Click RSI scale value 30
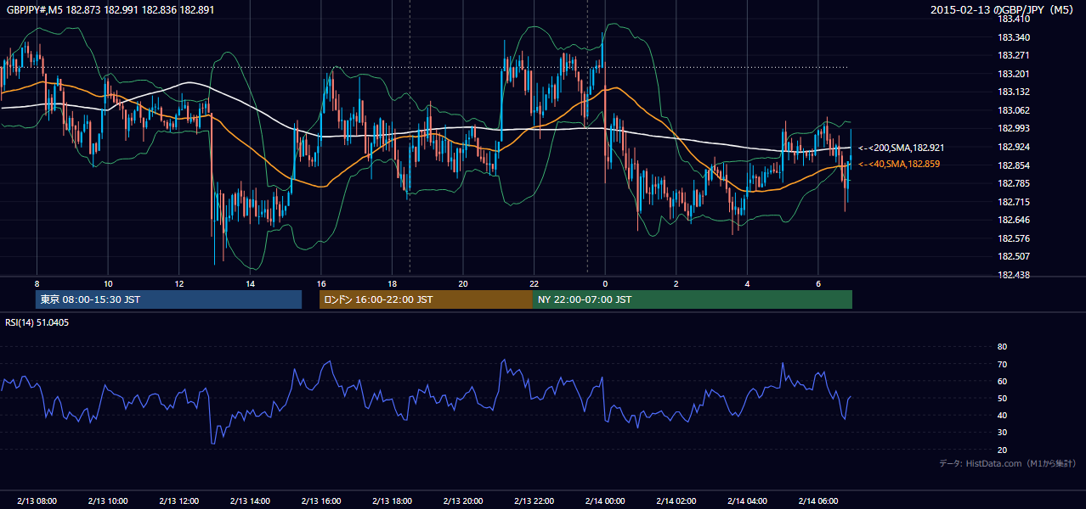Image resolution: width=1086 pixels, height=509 pixels. (x=1002, y=433)
